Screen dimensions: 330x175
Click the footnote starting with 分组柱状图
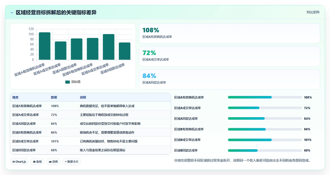click(242, 160)
